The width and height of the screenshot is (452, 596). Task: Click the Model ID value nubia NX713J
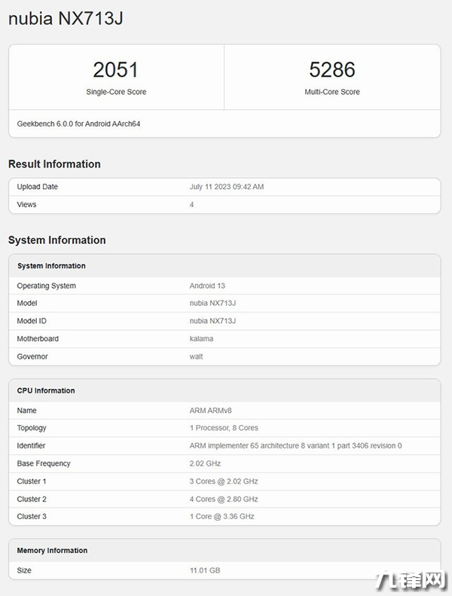[212, 321]
